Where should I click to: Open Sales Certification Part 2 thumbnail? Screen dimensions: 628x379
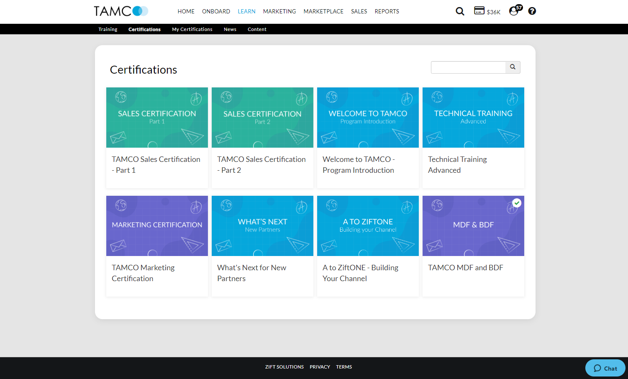tap(262, 118)
